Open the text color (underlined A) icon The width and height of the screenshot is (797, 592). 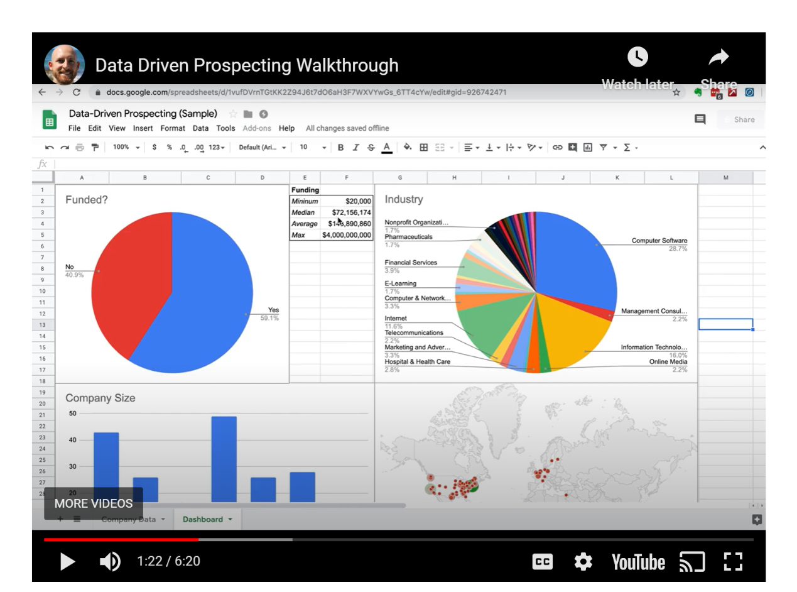pos(387,148)
